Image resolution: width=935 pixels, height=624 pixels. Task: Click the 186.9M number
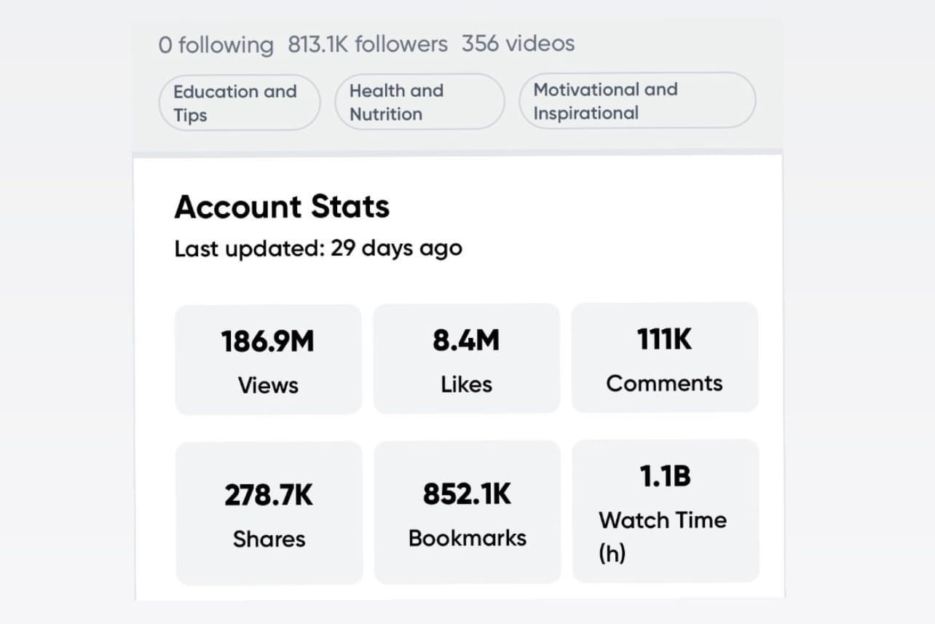pyautogui.click(x=267, y=341)
